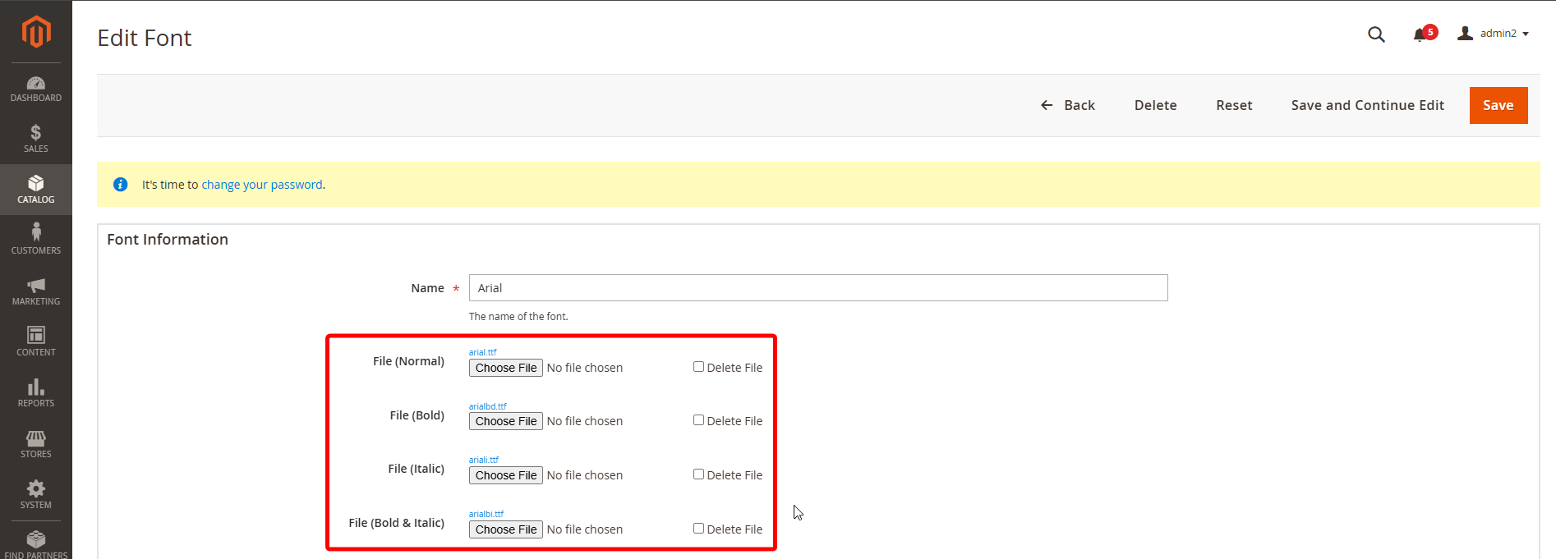Follow the change your password link
The height and width of the screenshot is (559, 1556).
click(x=262, y=185)
